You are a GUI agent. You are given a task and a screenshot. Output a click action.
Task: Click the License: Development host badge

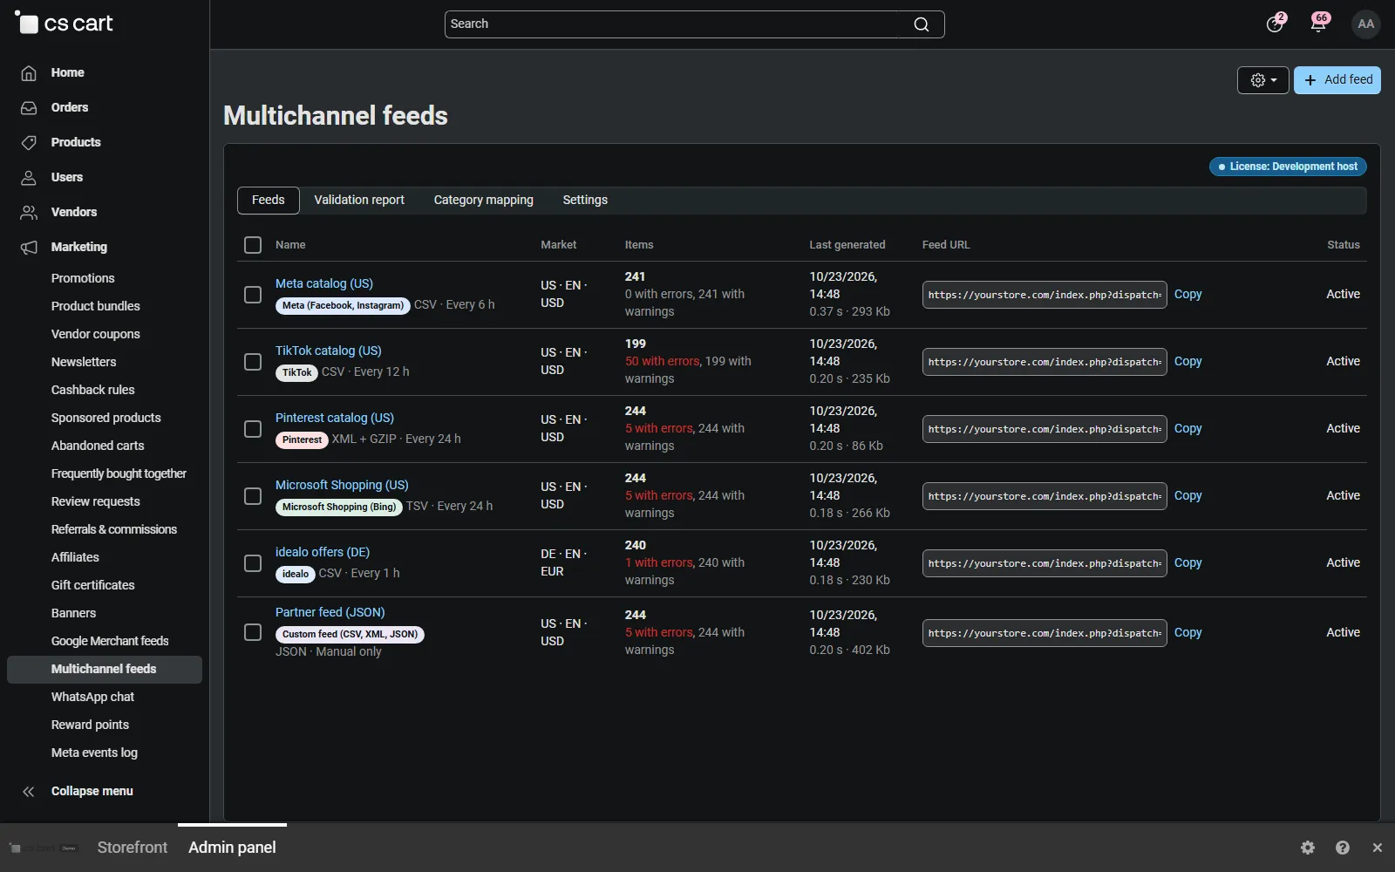1288,167
